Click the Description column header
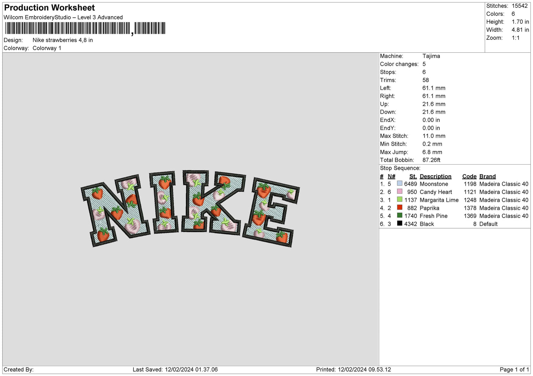The width and height of the screenshot is (533, 376). pos(436,176)
